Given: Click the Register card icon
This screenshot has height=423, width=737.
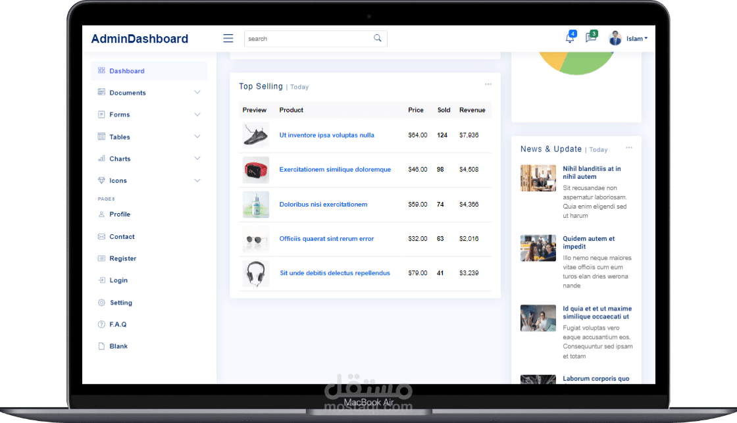Looking at the screenshot, I should pyautogui.click(x=101, y=258).
